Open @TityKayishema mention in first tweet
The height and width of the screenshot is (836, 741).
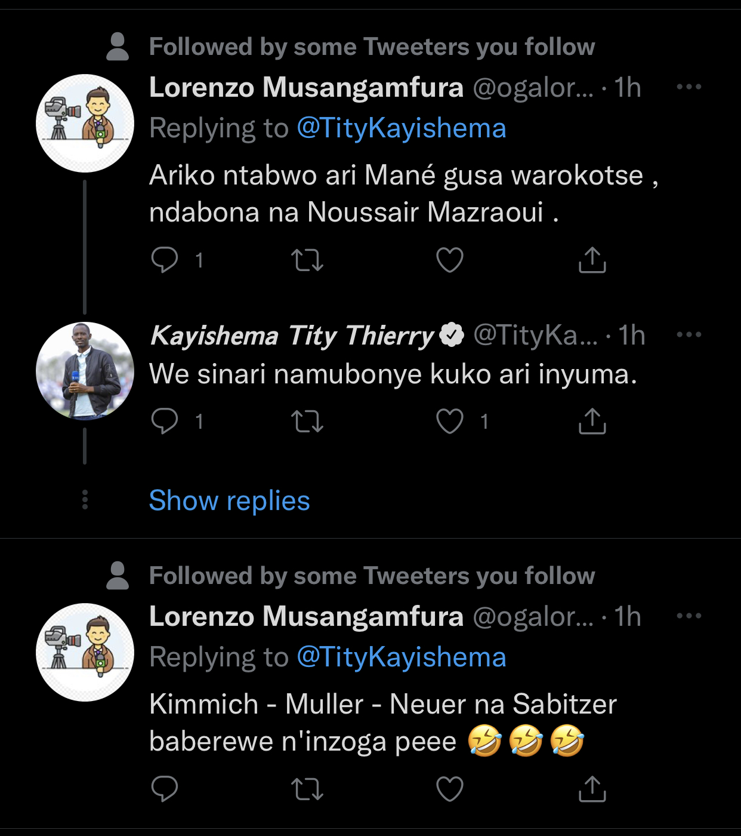pyautogui.click(x=401, y=128)
